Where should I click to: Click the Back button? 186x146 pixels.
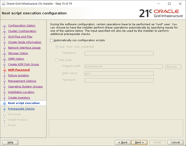point(123,143)
